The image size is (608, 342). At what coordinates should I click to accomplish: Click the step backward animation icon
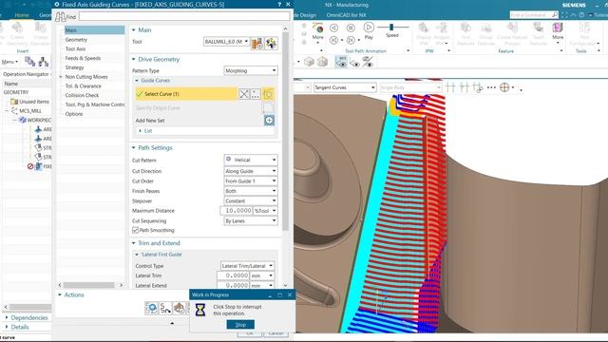coord(333,28)
